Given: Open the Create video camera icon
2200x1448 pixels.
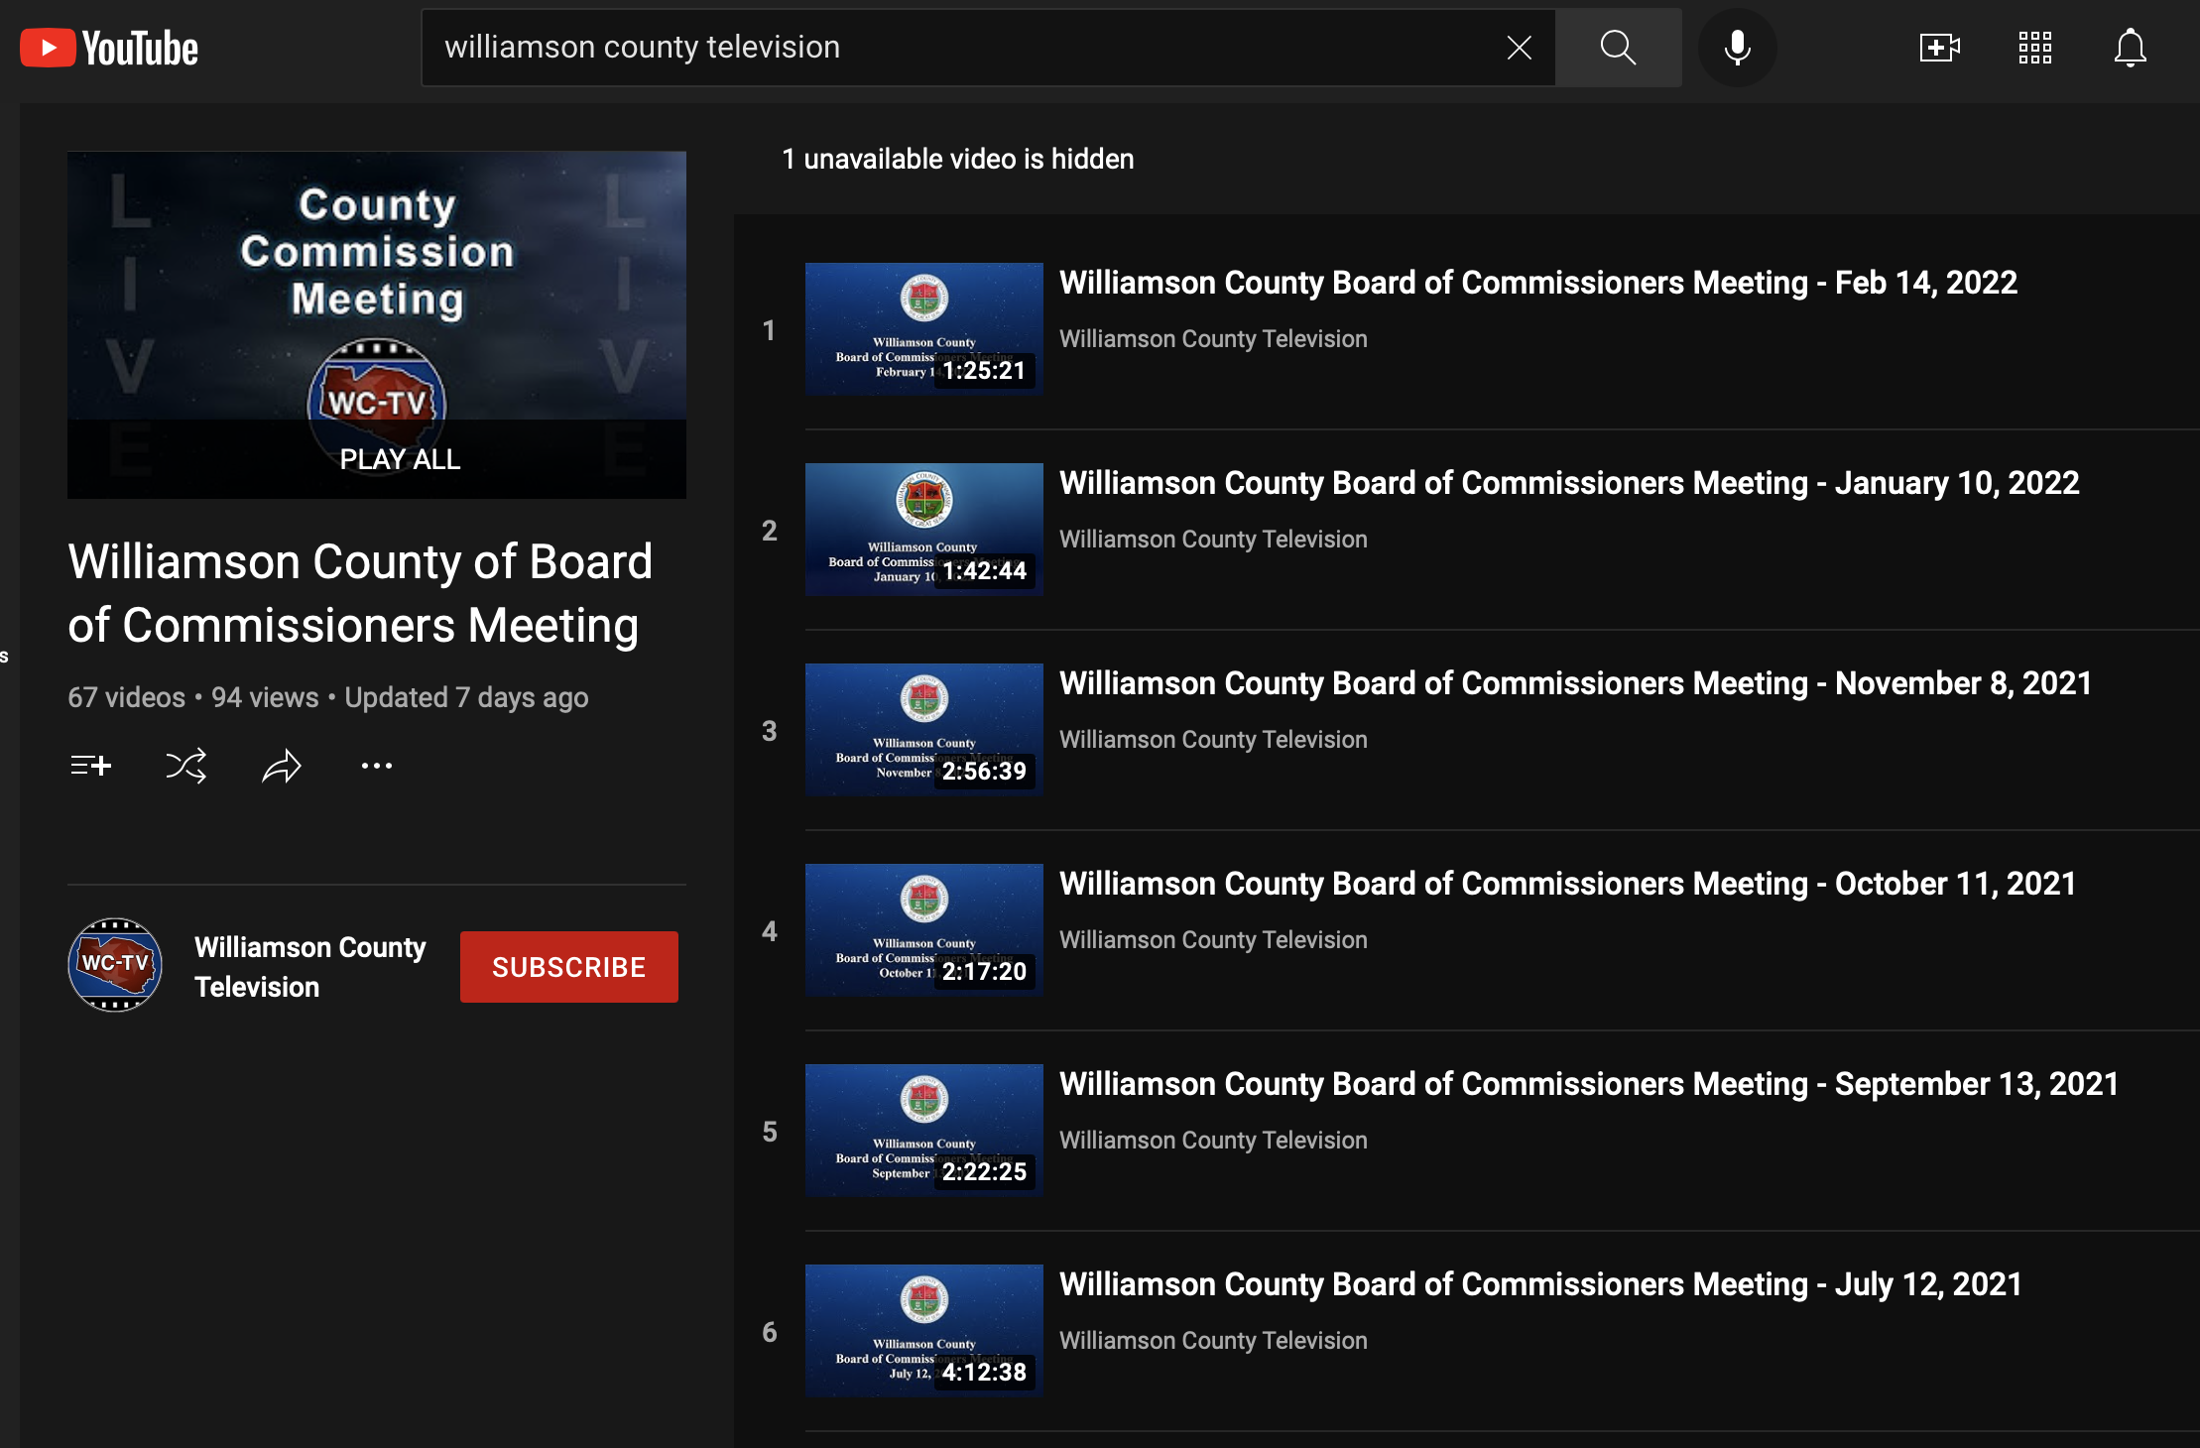Looking at the screenshot, I should pos(1939,48).
